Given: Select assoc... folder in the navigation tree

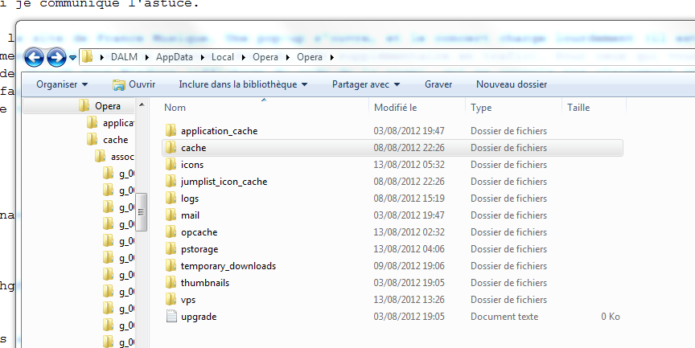Looking at the screenshot, I should 122,157.
